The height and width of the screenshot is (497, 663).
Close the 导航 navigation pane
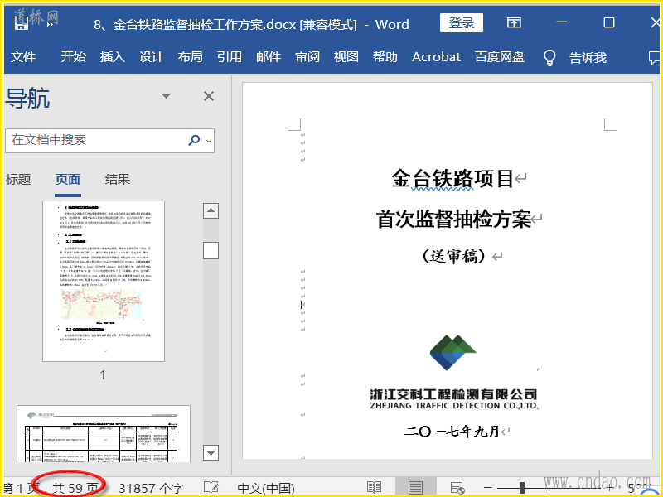209,96
